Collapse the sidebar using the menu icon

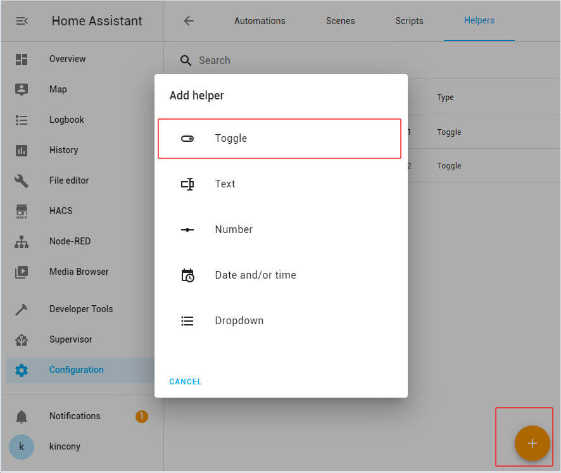pos(22,21)
